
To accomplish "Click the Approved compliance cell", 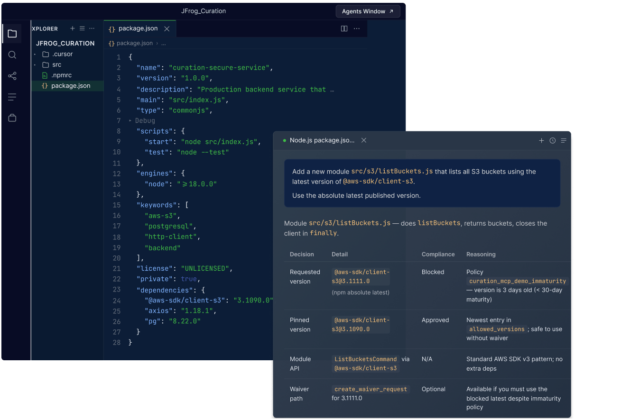I will 435,320.
